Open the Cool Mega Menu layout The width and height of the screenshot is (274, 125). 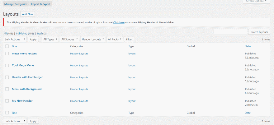point(23,65)
